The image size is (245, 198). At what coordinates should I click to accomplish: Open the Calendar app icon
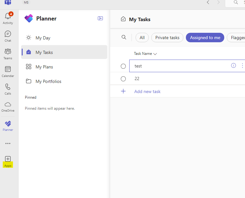point(8,69)
